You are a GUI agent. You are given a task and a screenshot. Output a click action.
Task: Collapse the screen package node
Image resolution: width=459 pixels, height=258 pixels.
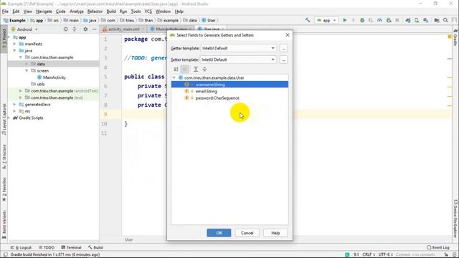coord(27,71)
